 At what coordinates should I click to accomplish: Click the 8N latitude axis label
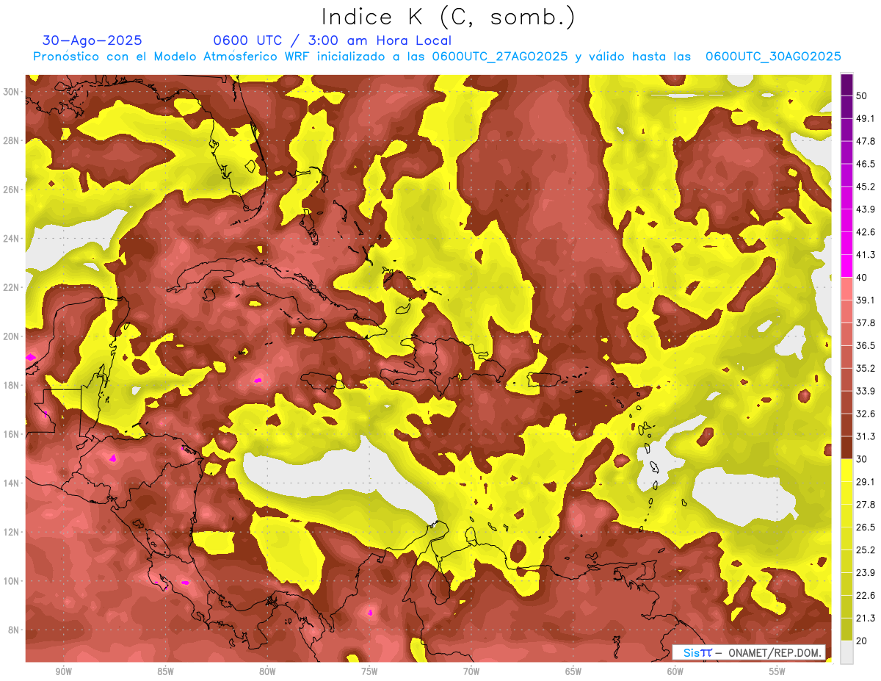(x=13, y=630)
